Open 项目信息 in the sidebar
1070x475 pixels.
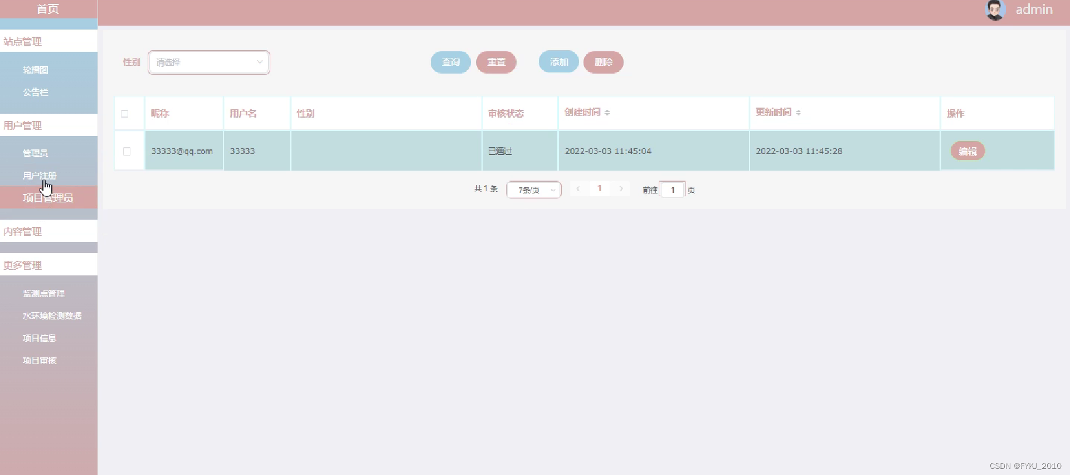39,338
